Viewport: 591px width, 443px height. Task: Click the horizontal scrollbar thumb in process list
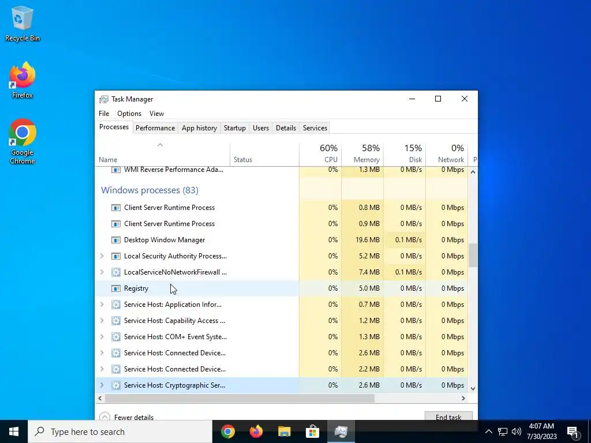coord(240,398)
